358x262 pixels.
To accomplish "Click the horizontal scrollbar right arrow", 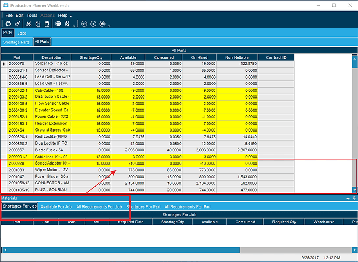I will pos(354,250).
